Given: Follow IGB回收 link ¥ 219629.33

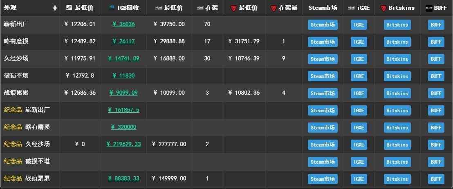Looking at the screenshot, I should (x=123, y=144).
